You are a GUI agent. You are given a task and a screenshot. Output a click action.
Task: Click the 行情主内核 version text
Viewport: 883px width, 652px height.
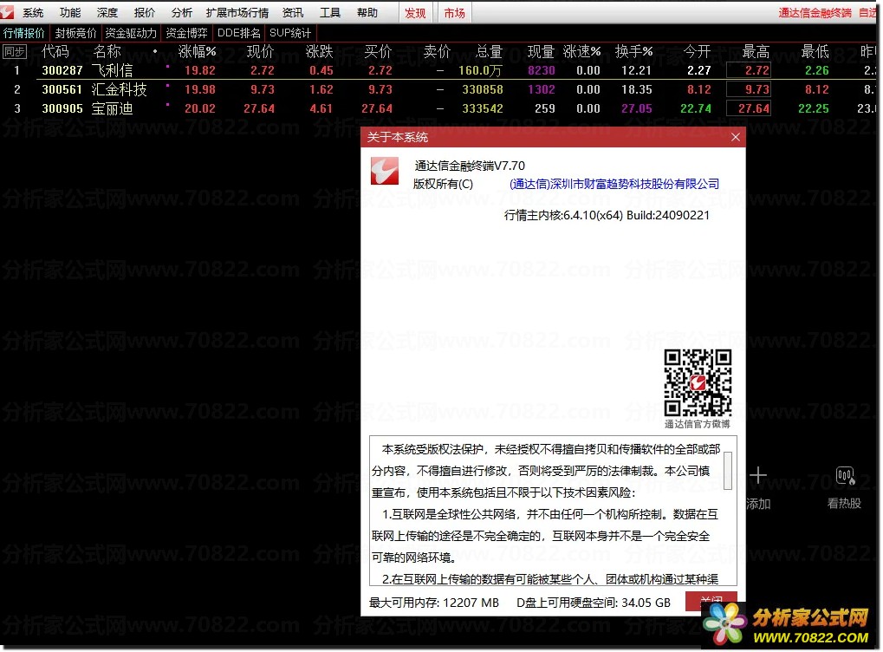(x=607, y=215)
